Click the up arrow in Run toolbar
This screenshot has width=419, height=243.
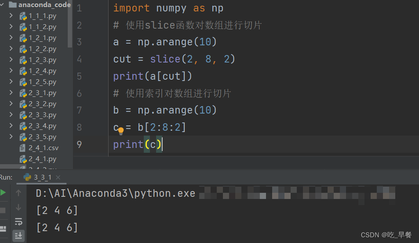[18, 193]
